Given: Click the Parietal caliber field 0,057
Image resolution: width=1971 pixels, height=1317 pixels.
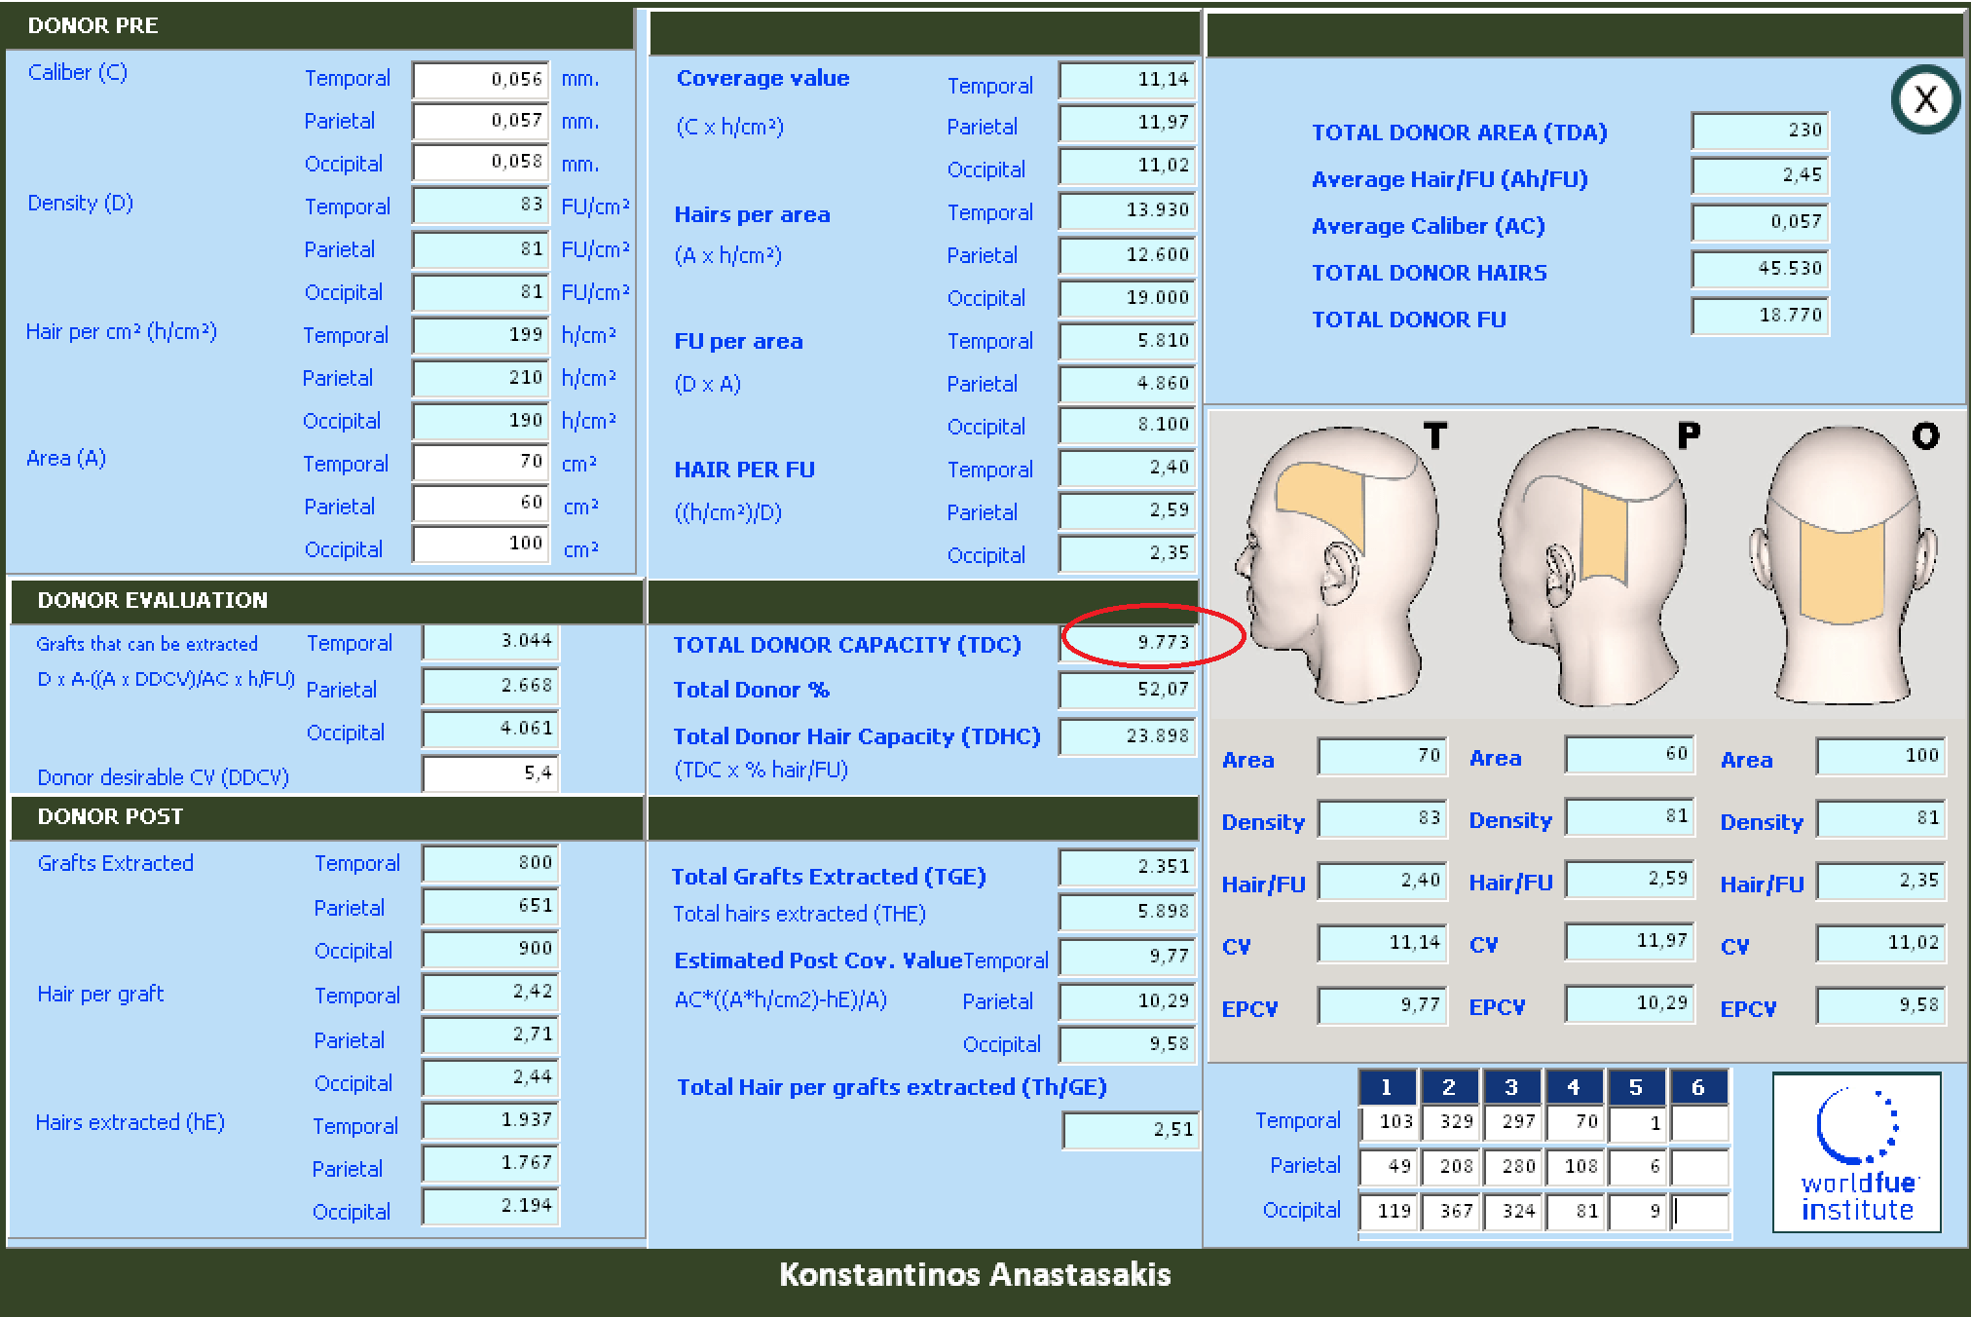Looking at the screenshot, I should tap(481, 122).
